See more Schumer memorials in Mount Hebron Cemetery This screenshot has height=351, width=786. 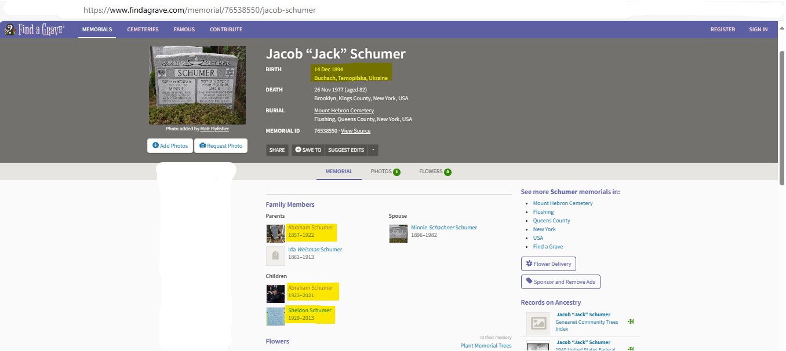coord(563,203)
